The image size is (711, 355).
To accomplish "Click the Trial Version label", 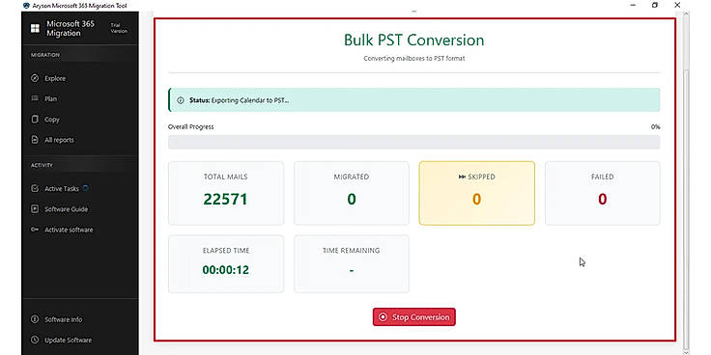I will pyautogui.click(x=119, y=28).
